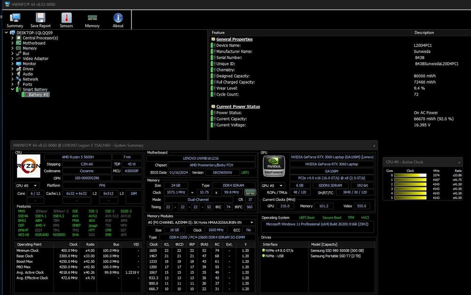Viewport: 471px width, 295px height.
Task: Collapse the Smart Battery node
Action: coord(12,89)
